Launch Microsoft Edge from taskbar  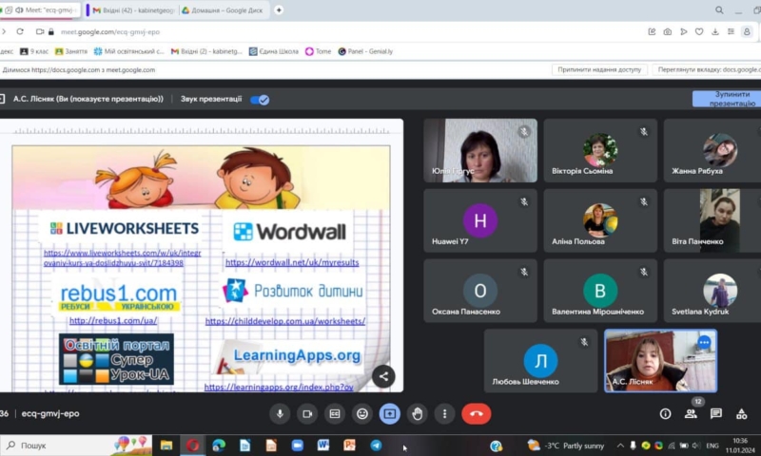219,446
